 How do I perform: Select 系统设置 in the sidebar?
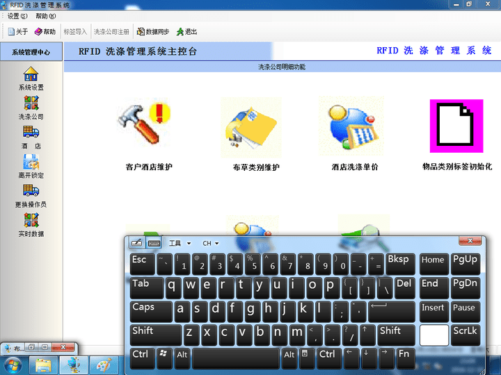coord(31,75)
